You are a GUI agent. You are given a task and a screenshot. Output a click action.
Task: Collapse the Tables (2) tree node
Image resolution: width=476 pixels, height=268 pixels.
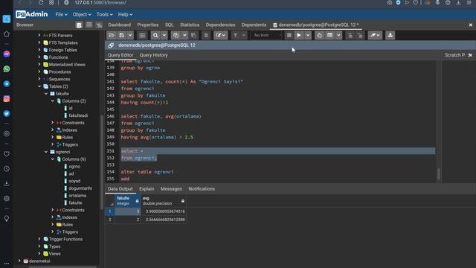click(39, 86)
